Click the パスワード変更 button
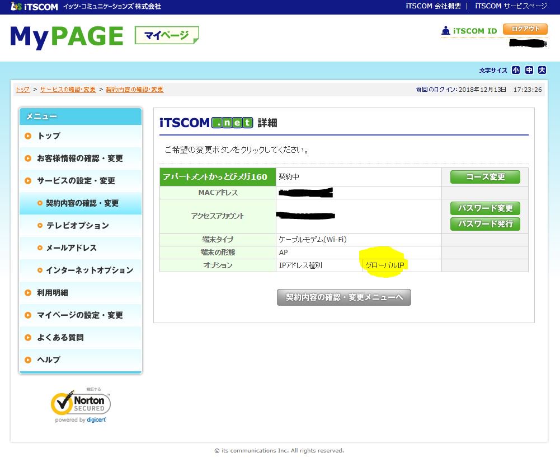This screenshot has width=560, height=462. [x=485, y=208]
